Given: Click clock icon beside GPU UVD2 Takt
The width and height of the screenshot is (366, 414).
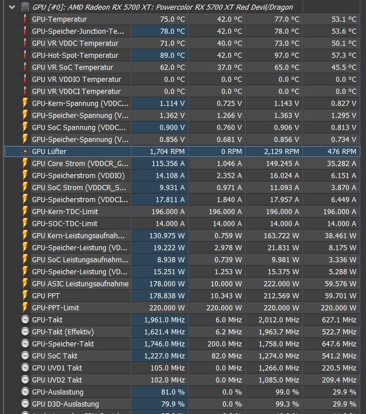Looking at the screenshot, I should click(x=25, y=380).
